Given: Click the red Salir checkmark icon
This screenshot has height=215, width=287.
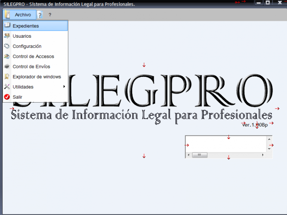Looking at the screenshot, I should coord(7,97).
